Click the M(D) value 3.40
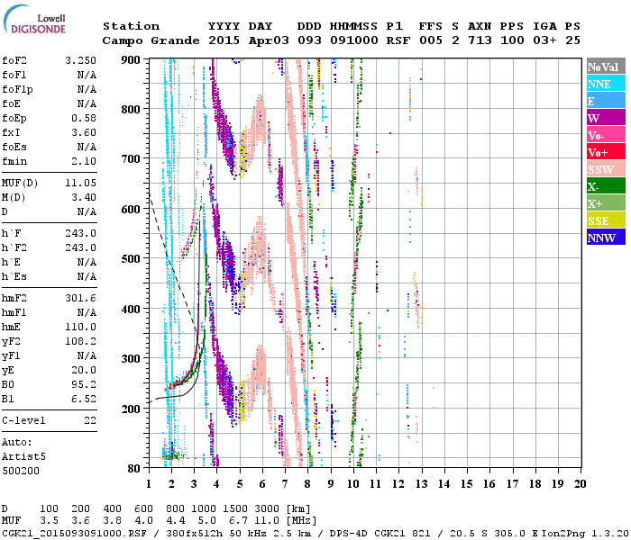Screen dimensions: 631x540 [84, 198]
